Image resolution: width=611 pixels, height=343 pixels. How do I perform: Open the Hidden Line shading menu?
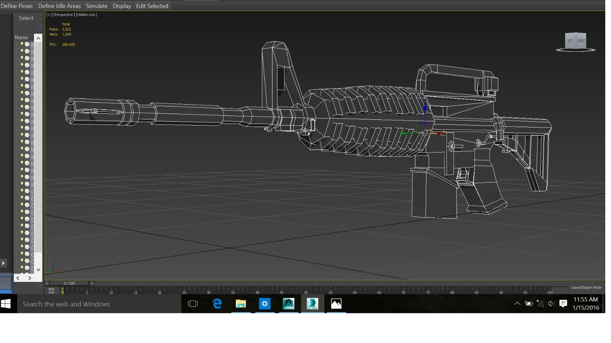86,14
